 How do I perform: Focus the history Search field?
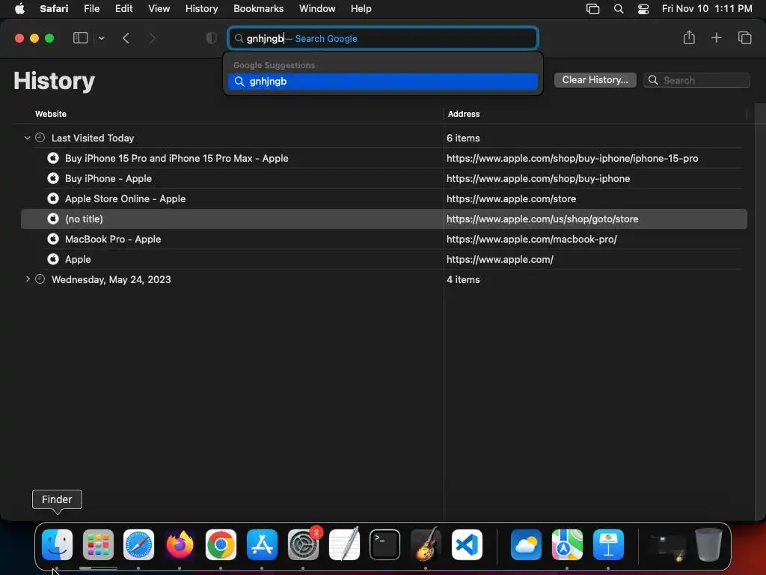tap(696, 80)
